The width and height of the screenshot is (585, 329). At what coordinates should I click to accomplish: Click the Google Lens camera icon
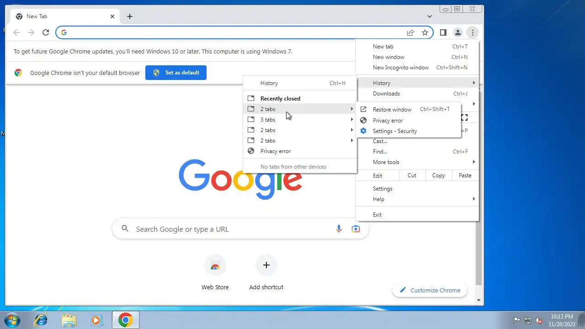(x=356, y=229)
